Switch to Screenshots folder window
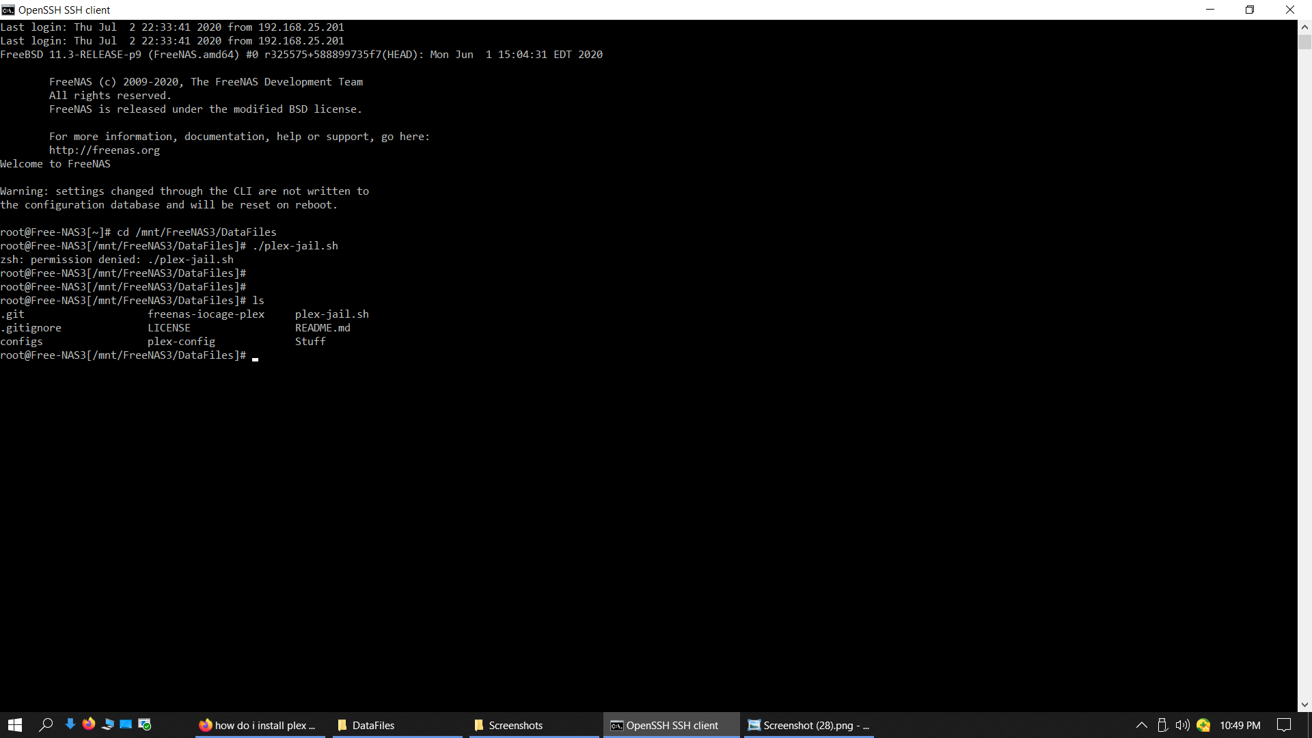Image resolution: width=1312 pixels, height=738 pixels. point(534,725)
